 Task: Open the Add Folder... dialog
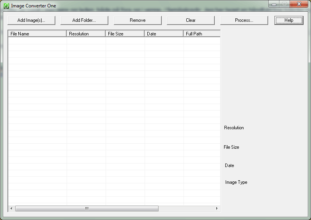point(84,20)
